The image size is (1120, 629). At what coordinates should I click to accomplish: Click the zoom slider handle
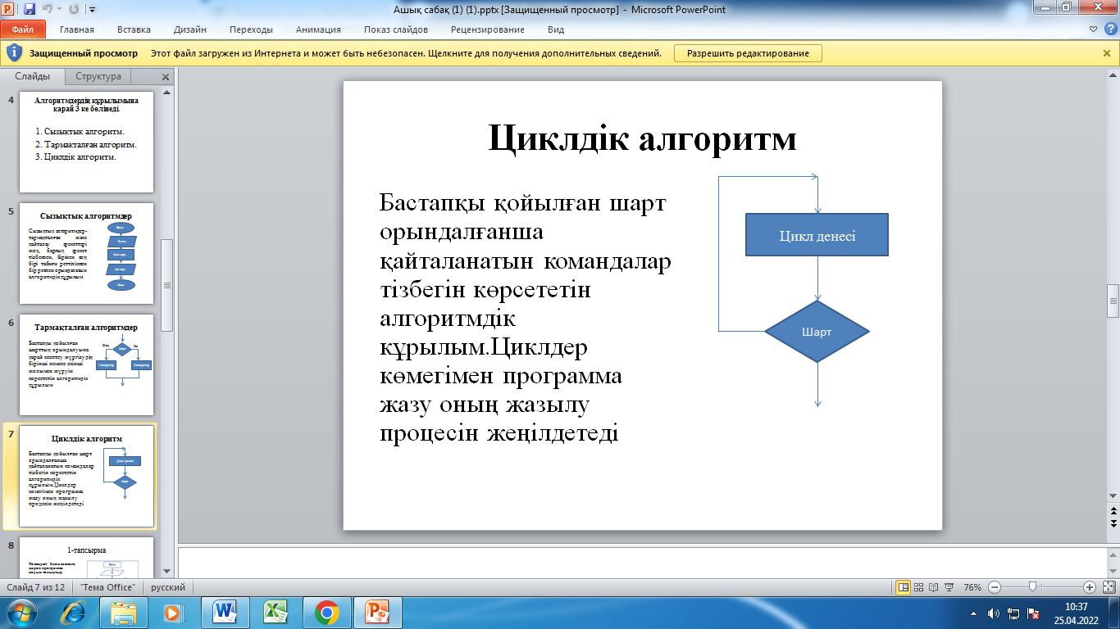1032,587
